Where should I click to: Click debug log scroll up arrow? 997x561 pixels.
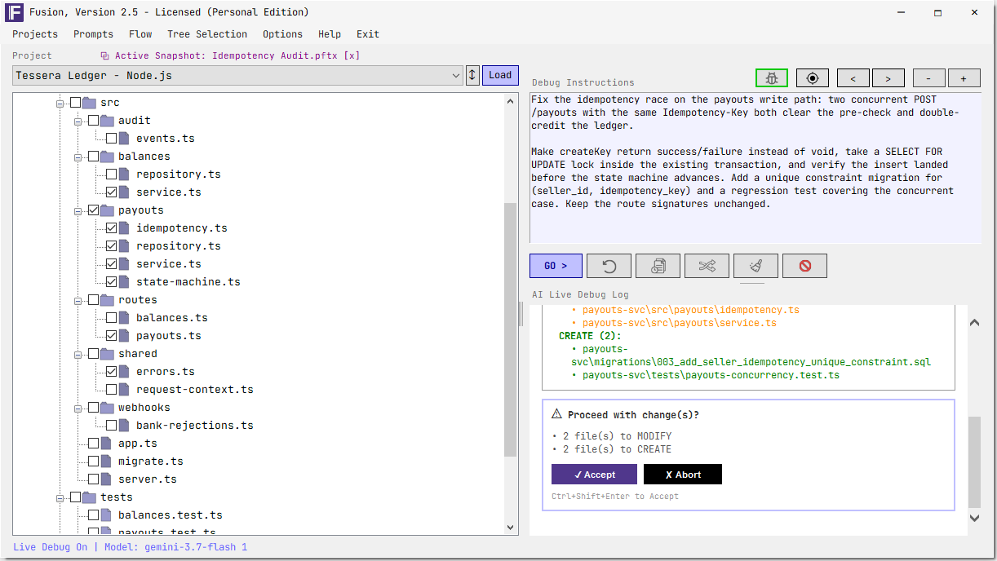point(974,323)
